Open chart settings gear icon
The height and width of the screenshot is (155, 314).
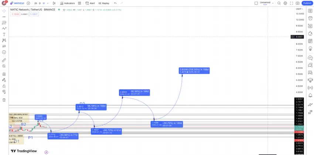[x=285, y=3]
